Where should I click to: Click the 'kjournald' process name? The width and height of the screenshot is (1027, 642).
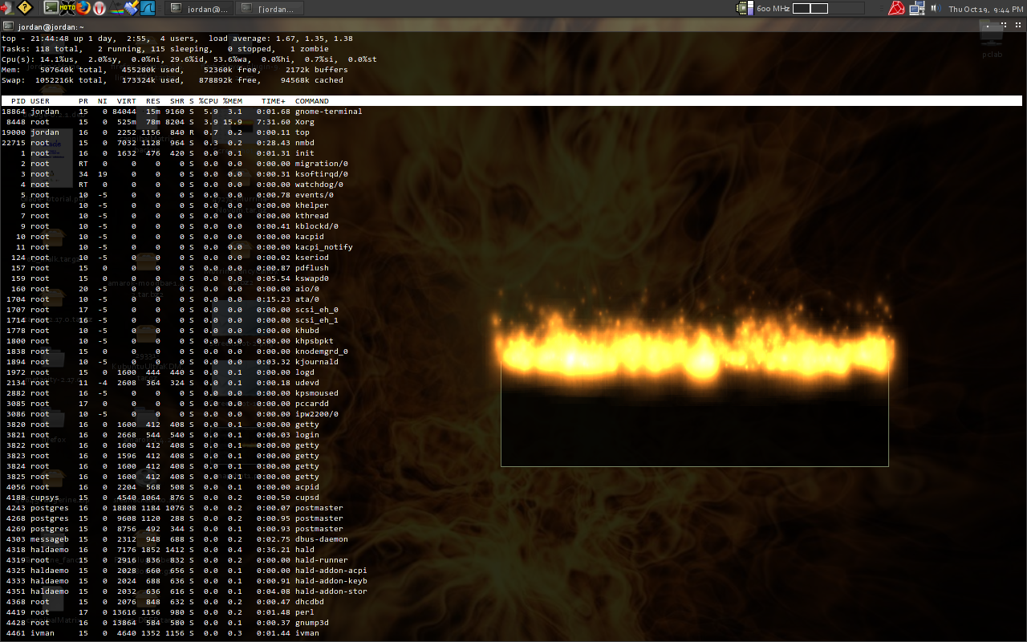point(317,362)
